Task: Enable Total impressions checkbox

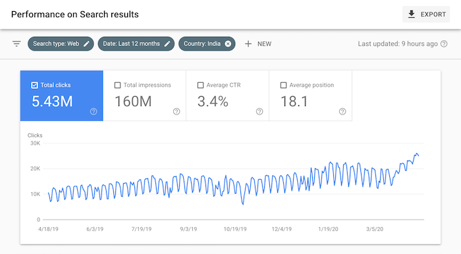Action: 117,85
